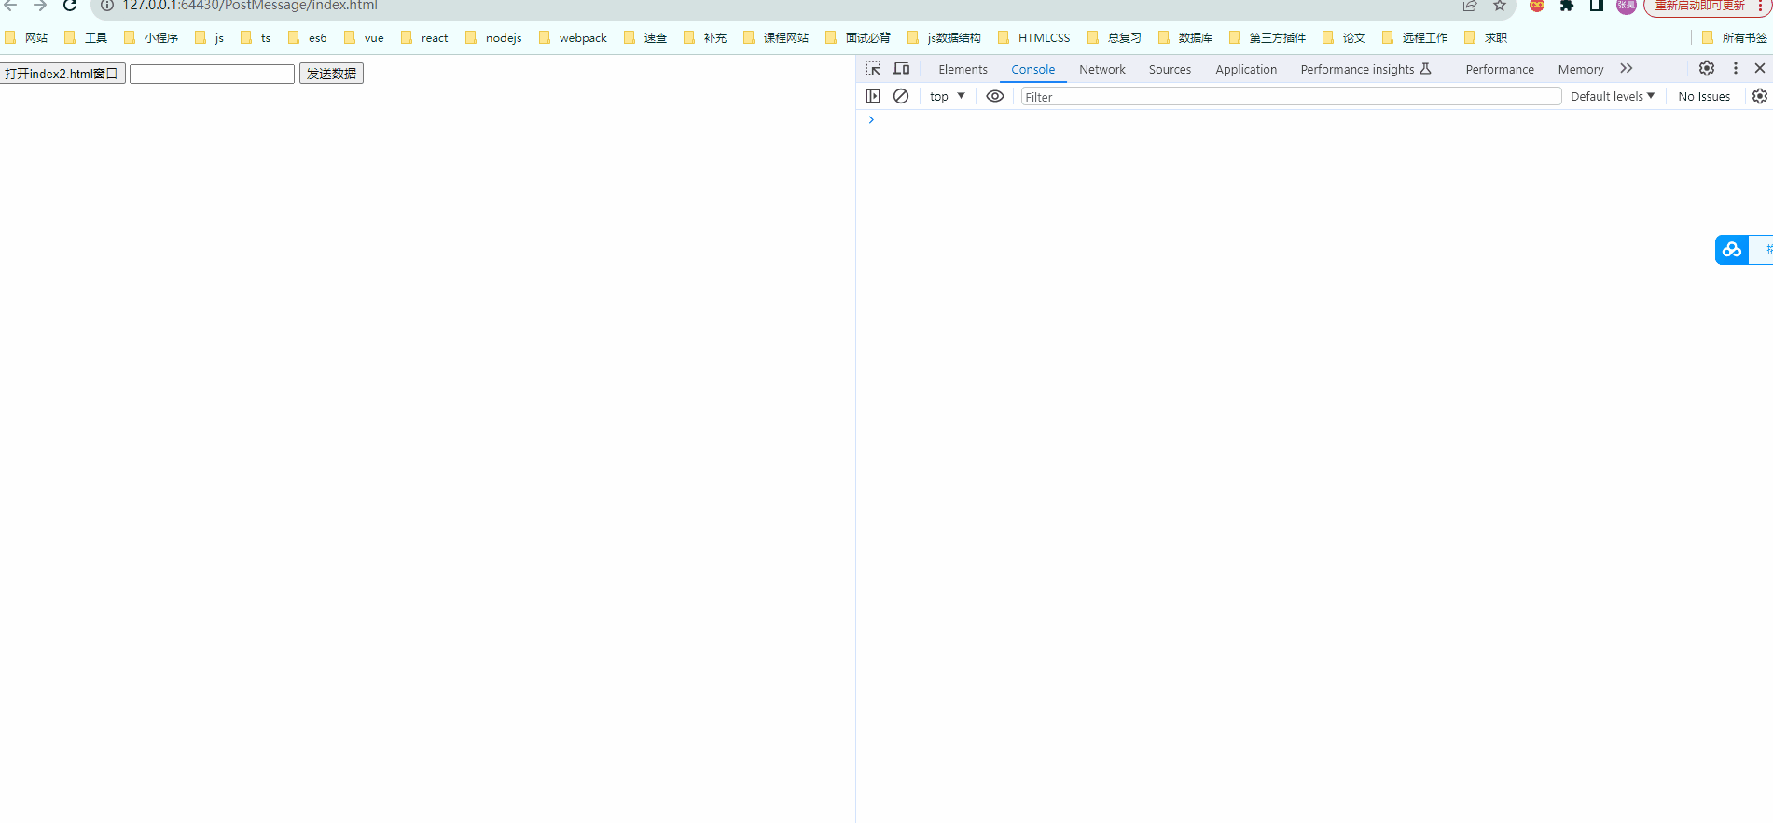Activate the inspect element picker icon
This screenshot has width=1773, height=823.
coord(873,69)
